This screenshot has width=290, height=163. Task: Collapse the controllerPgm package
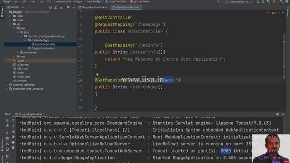25,40
